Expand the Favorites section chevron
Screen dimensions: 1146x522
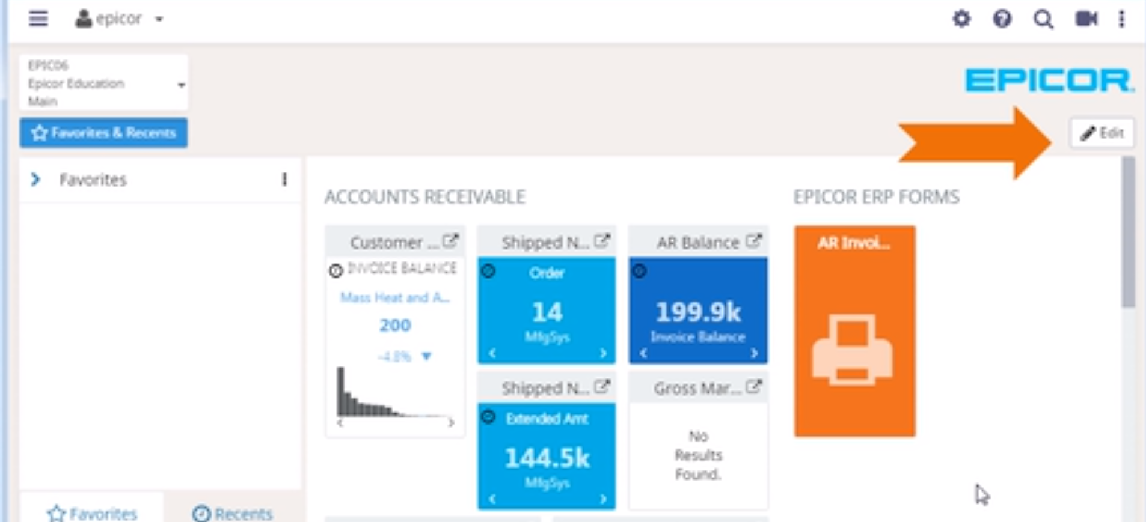coord(35,179)
